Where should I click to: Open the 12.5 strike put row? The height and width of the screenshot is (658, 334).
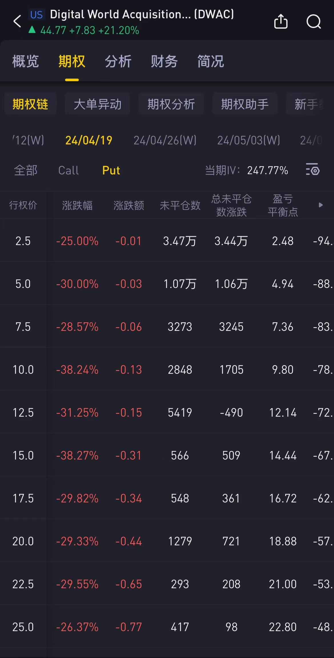point(167,412)
